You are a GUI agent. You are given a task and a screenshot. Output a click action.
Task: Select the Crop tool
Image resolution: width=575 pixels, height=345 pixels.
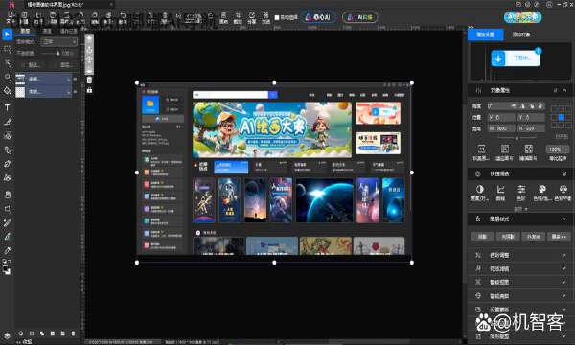pos(7,209)
